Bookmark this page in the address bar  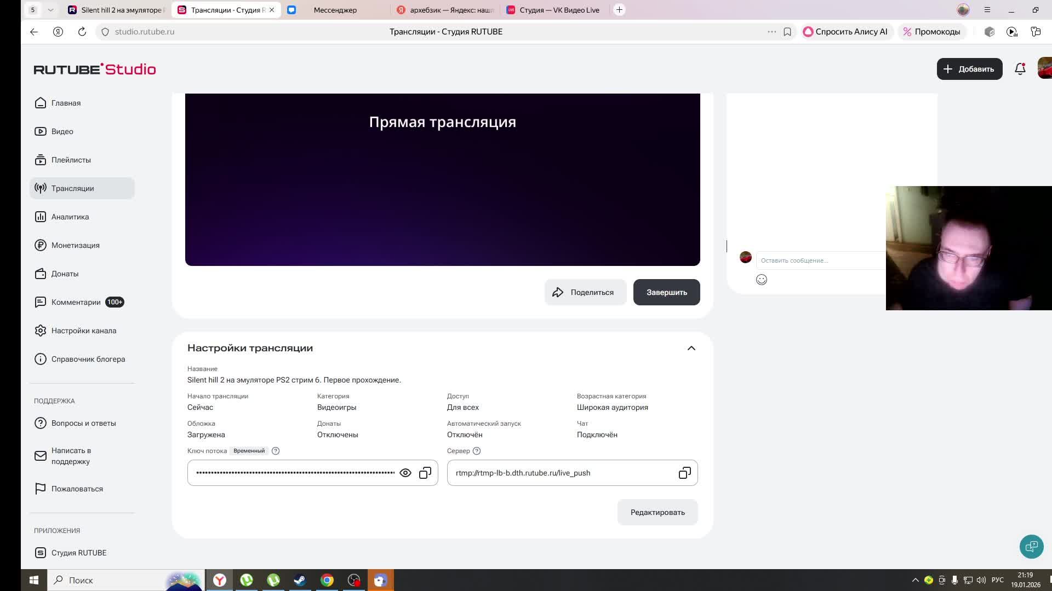click(x=787, y=32)
